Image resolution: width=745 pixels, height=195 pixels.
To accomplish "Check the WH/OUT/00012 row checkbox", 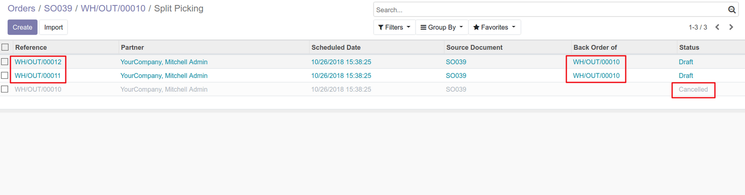I will [5, 62].
